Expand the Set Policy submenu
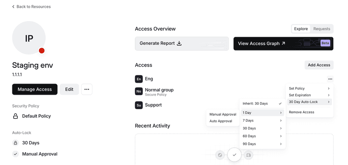 (x=309, y=88)
